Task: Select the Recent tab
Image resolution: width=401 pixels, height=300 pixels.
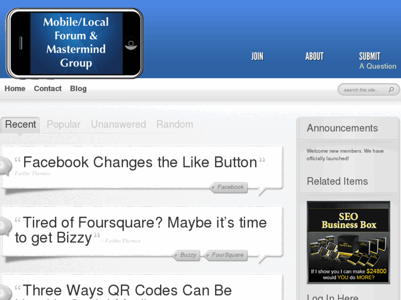Action: pos(20,124)
